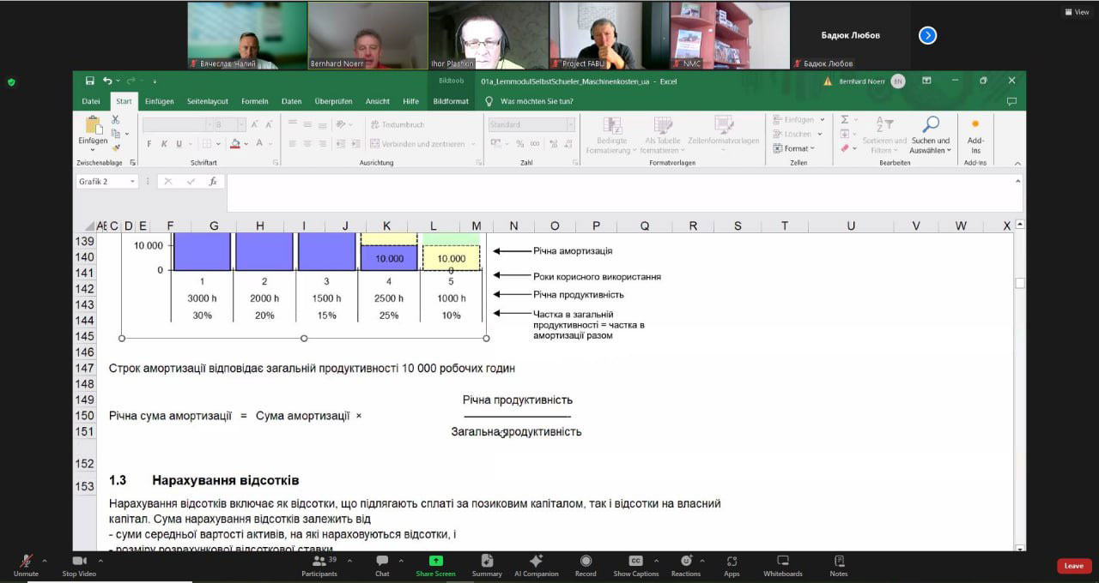The image size is (1099, 583).
Task: Click the Zoom encryption shield icon
Action: (x=11, y=82)
